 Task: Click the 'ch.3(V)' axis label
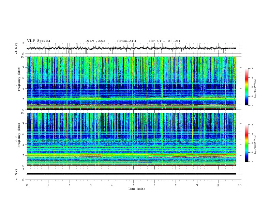(x=16, y=174)
